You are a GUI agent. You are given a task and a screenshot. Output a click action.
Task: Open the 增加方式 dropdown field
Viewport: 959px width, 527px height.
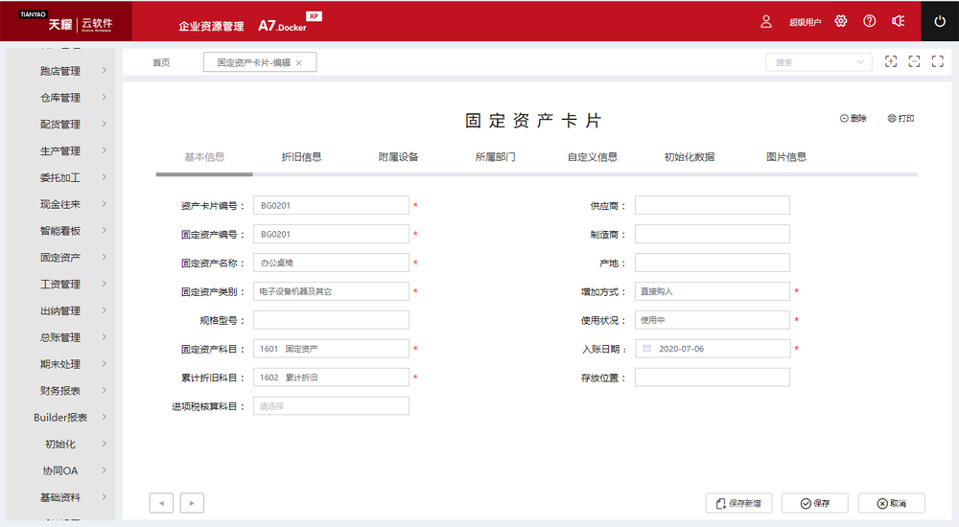tap(712, 291)
